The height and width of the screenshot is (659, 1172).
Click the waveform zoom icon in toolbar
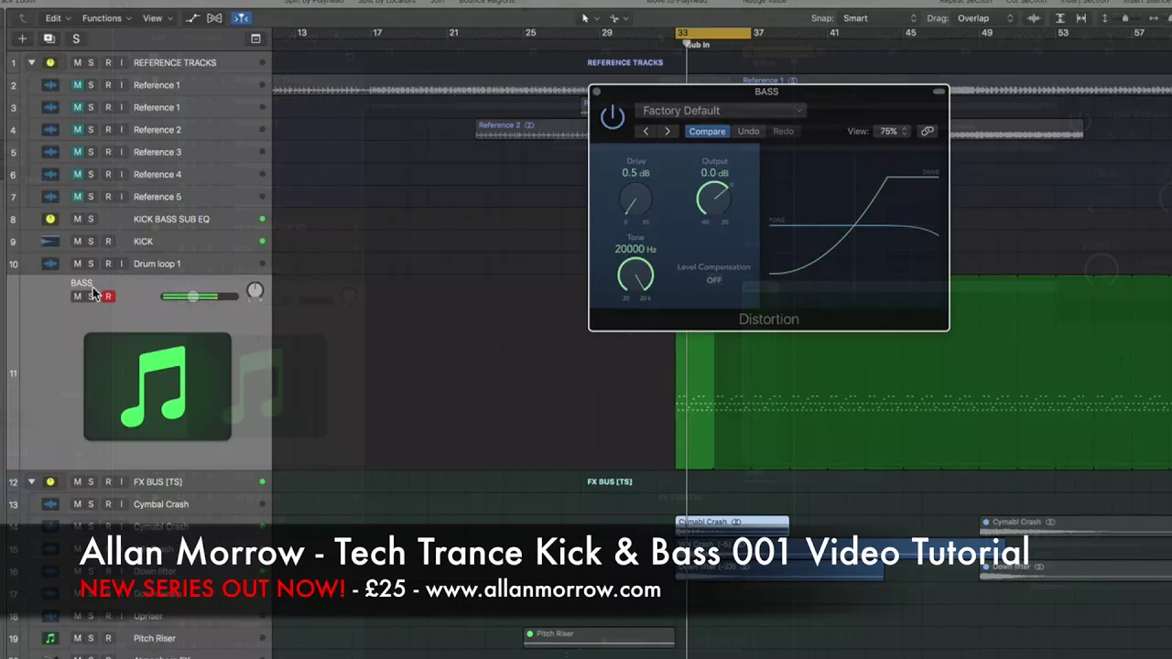tap(1035, 18)
